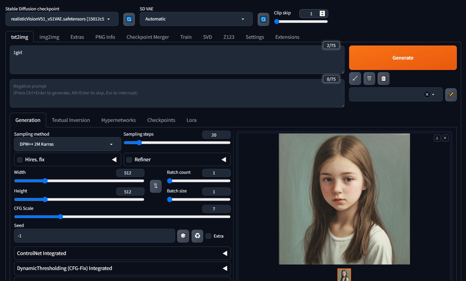Screen dimensions: 466x281
Task: Open the Lora tab
Action: 191,120
